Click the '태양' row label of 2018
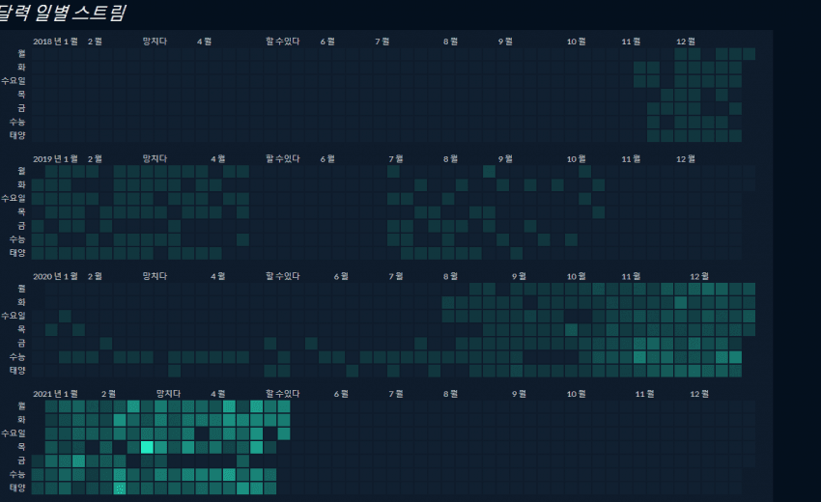 click(17, 135)
